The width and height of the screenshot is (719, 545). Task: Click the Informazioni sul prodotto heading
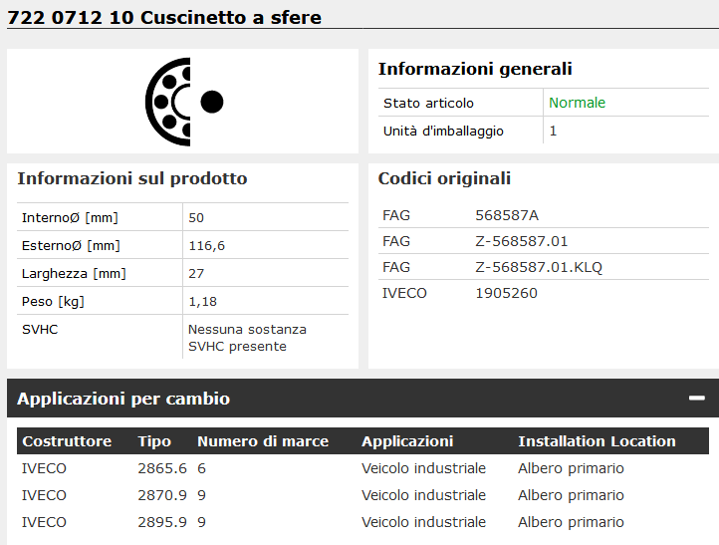coord(132,178)
